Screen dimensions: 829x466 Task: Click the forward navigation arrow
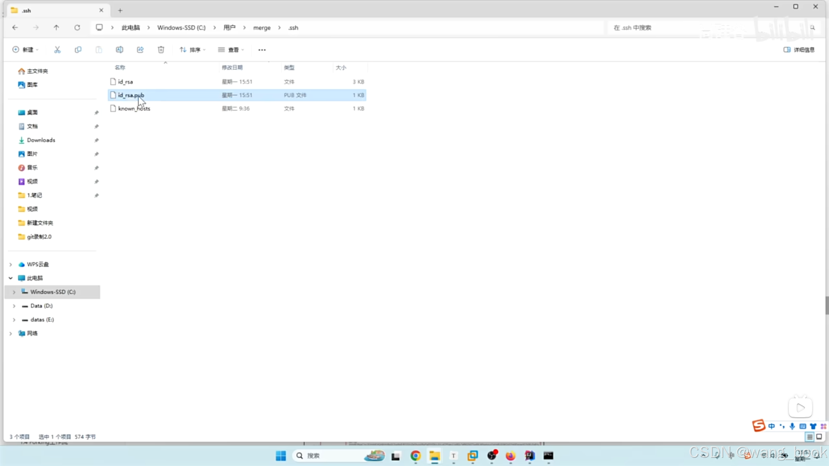coord(36,28)
